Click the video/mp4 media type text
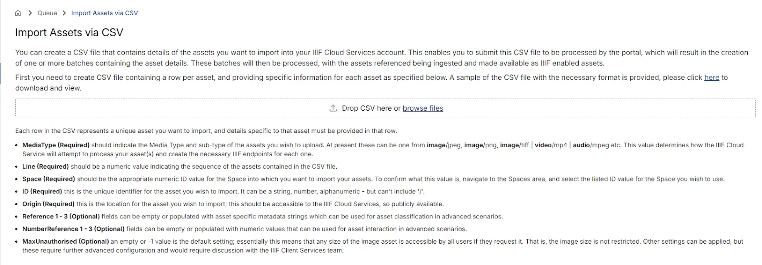The image size is (762, 265). 551,145
